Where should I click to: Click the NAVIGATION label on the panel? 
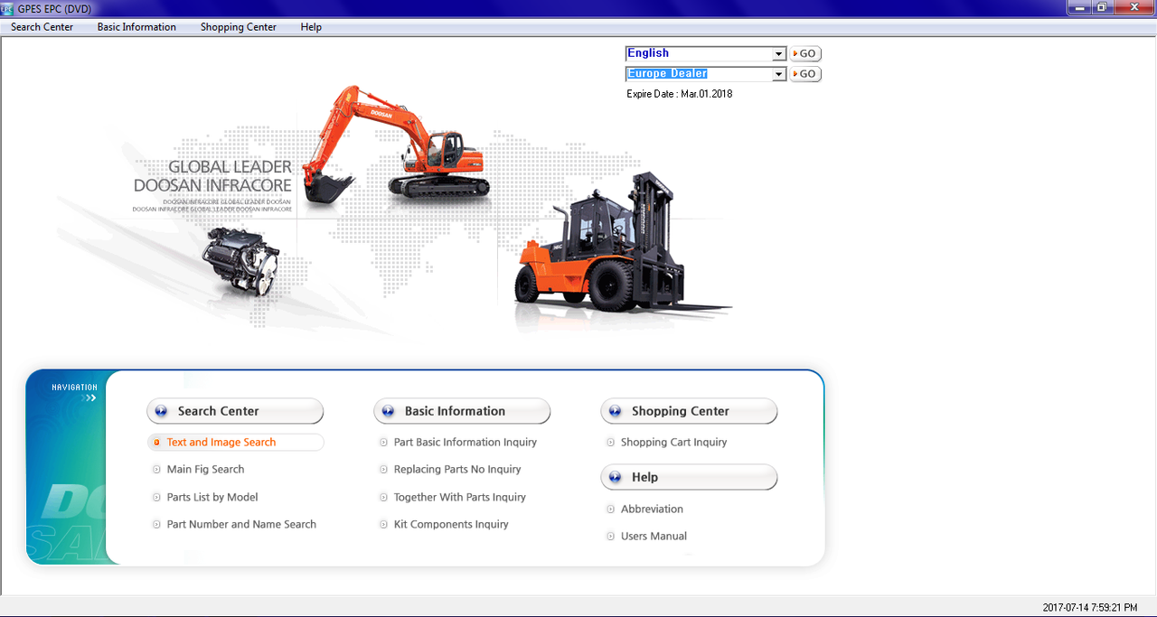(74, 388)
